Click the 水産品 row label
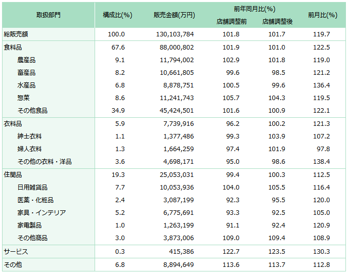This screenshot has width=351, height=274. point(26,85)
